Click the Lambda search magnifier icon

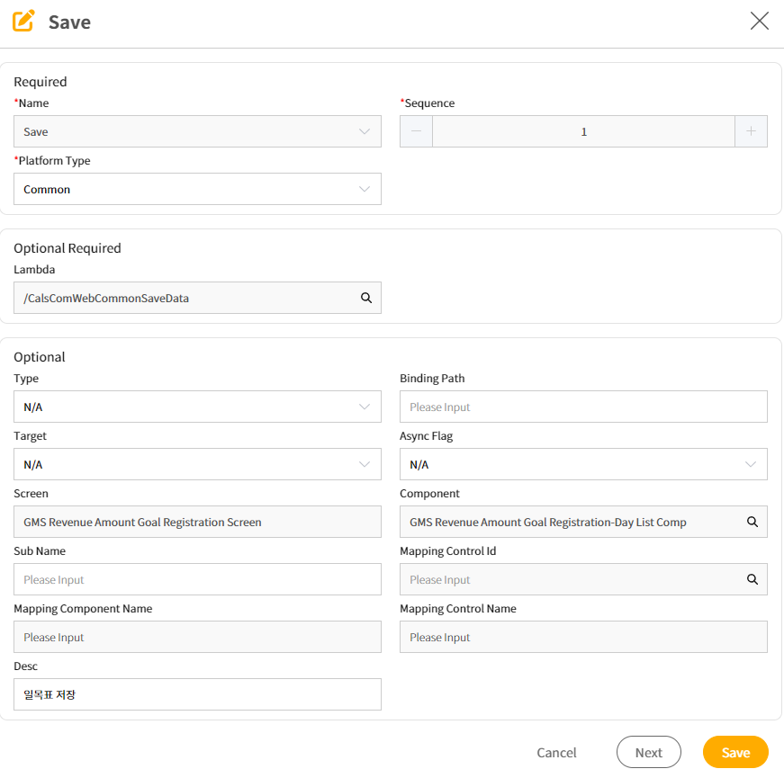tap(366, 298)
